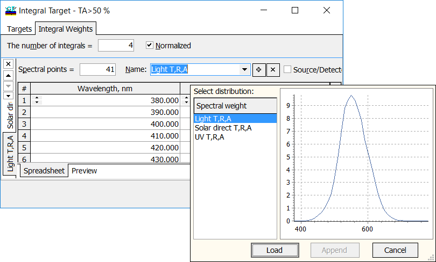Click the X icon above vertical tabs
436x262 pixels.
pos(8,64)
